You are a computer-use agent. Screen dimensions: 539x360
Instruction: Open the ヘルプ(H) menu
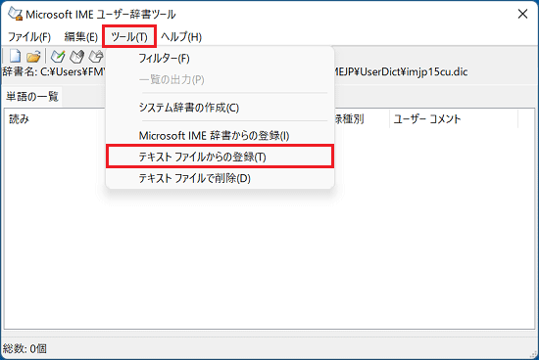click(x=181, y=37)
